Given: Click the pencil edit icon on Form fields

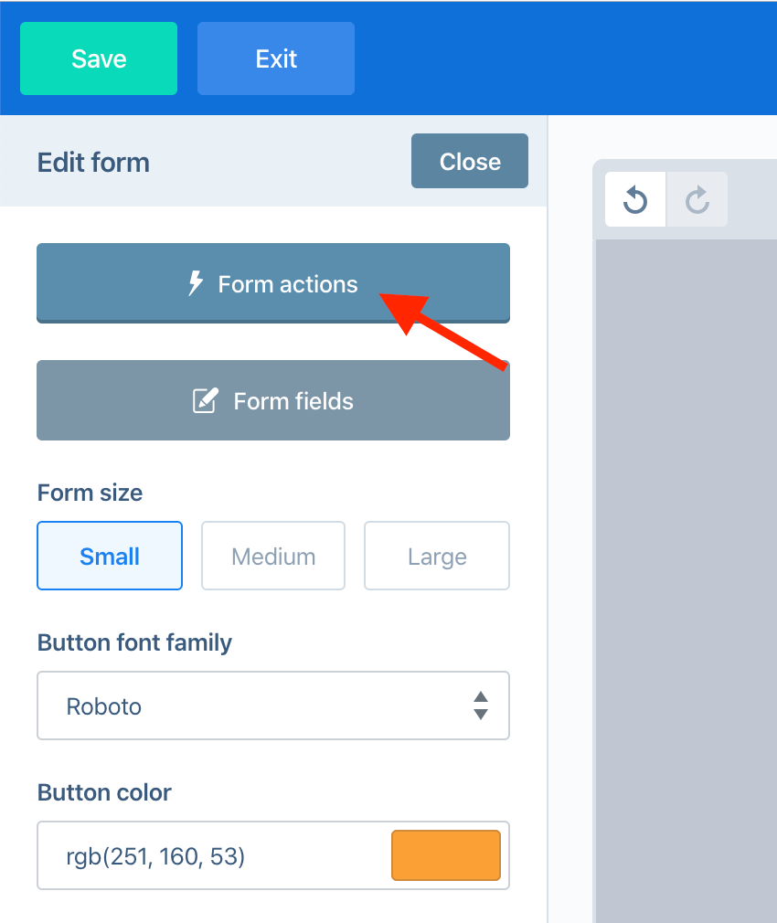Looking at the screenshot, I should (x=206, y=401).
